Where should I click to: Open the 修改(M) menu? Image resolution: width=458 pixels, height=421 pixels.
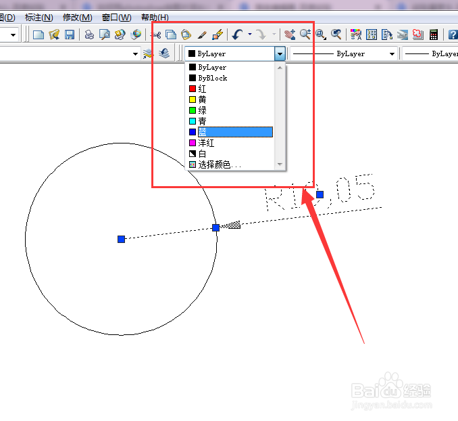[x=78, y=18]
